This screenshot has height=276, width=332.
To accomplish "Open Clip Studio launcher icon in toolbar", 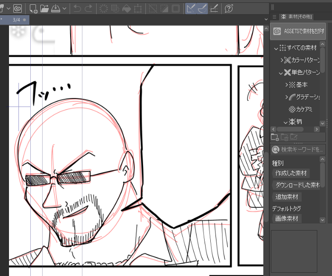I will [x=18, y=9].
